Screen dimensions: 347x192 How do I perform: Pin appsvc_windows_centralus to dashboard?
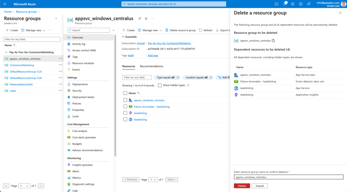[140, 19]
